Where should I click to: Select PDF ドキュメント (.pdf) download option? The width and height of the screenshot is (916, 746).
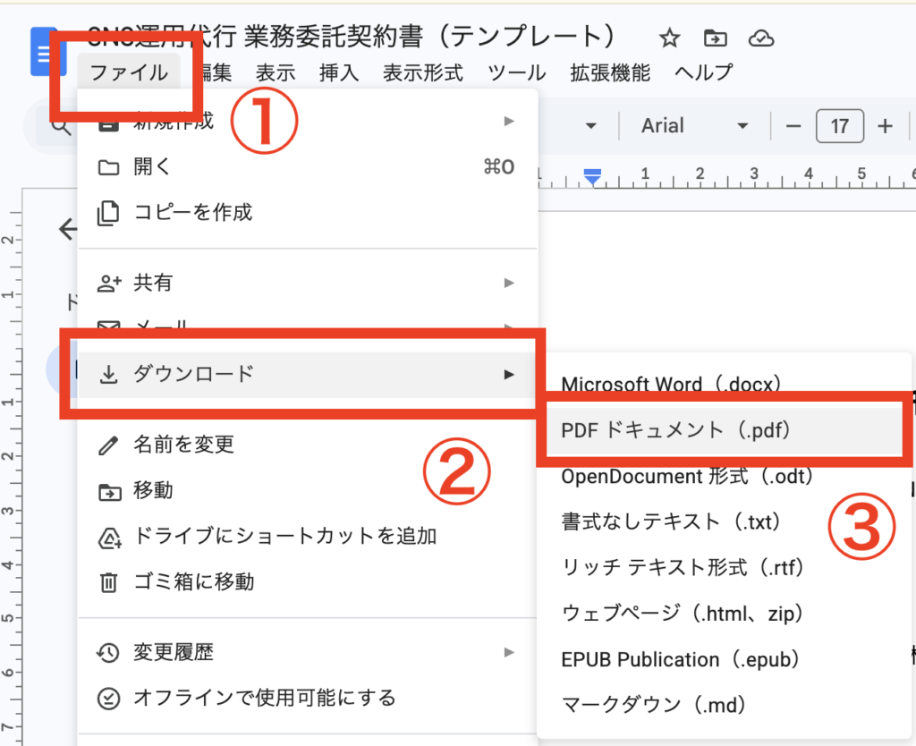tap(675, 430)
